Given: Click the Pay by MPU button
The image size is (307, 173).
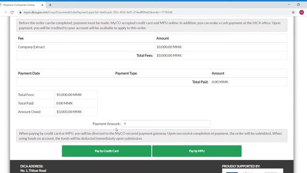Looking at the screenshot, I should (x=197, y=151).
